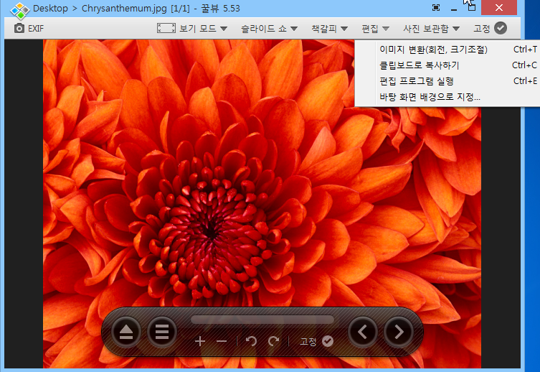Image resolution: width=540 pixels, height=372 pixels.
Task: Zoom out with the minus icon
Action: pyautogui.click(x=222, y=341)
